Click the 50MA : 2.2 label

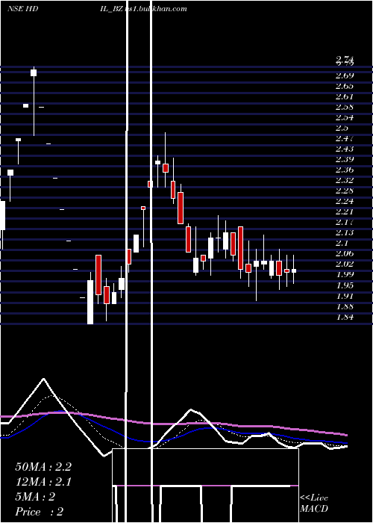[x=43, y=467]
